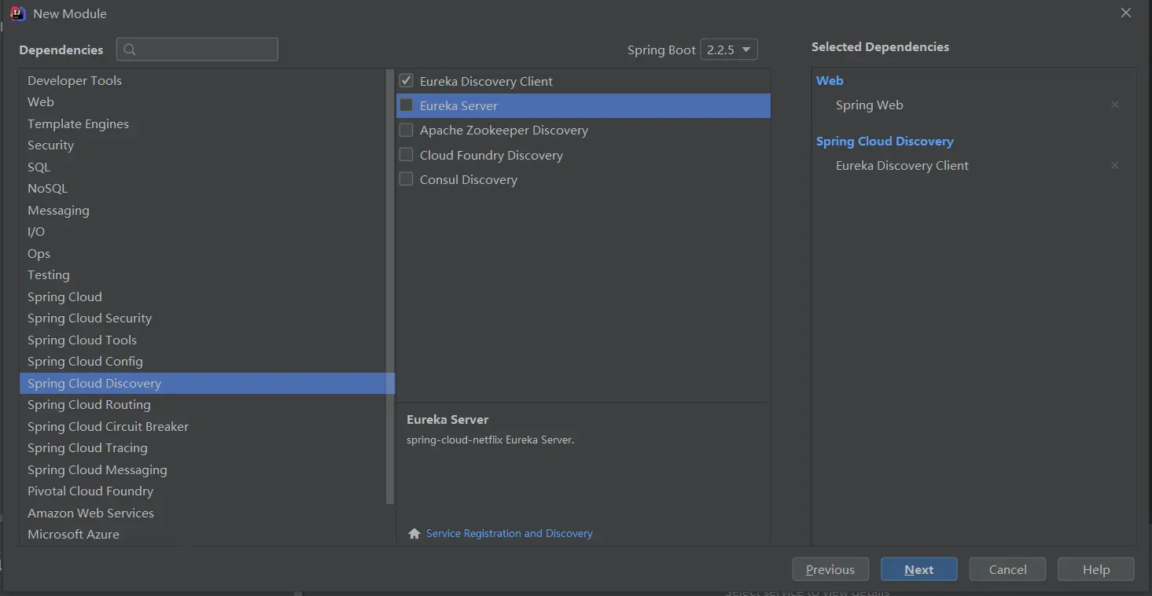Go back with the Previous button
Viewport: 1152px width, 596px height.
[830, 569]
